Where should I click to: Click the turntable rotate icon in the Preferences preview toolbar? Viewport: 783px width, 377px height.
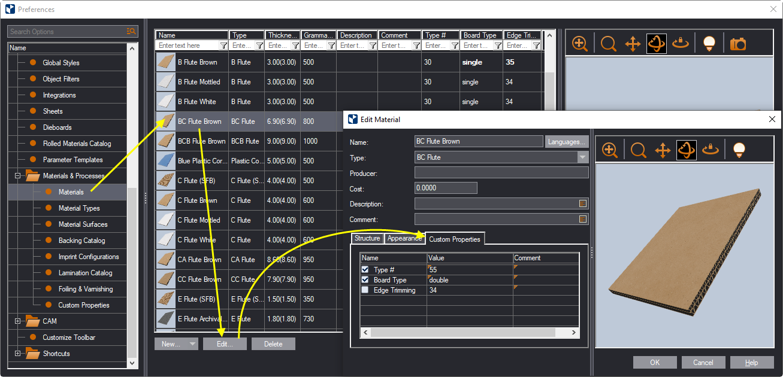[681, 44]
